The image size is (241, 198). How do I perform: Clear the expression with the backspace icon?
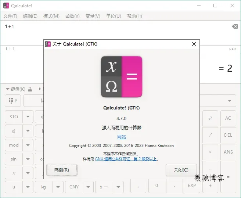(x=235, y=26)
